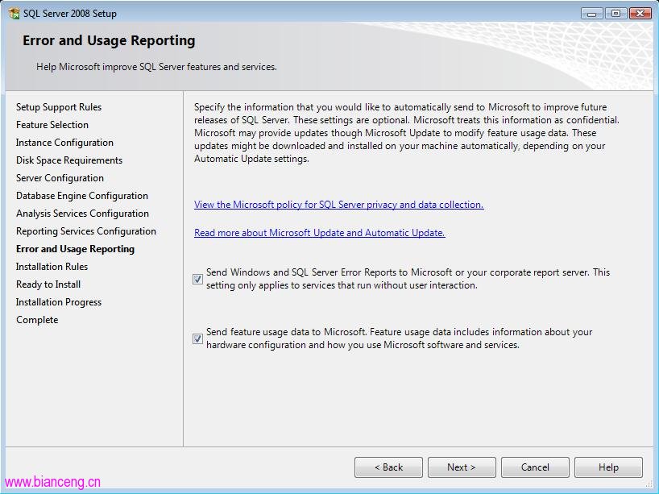Image resolution: width=659 pixels, height=494 pixels.
Task: Select Instance Configuration step
Action: coord(64,143)
